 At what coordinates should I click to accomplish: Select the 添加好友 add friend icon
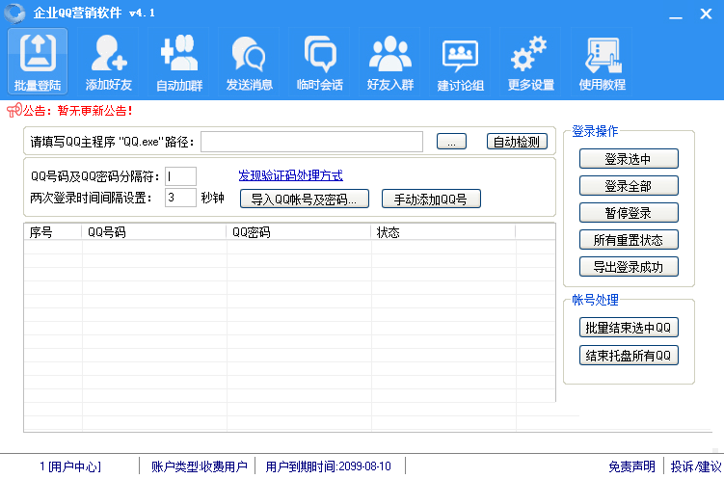[x=109, y=62]
